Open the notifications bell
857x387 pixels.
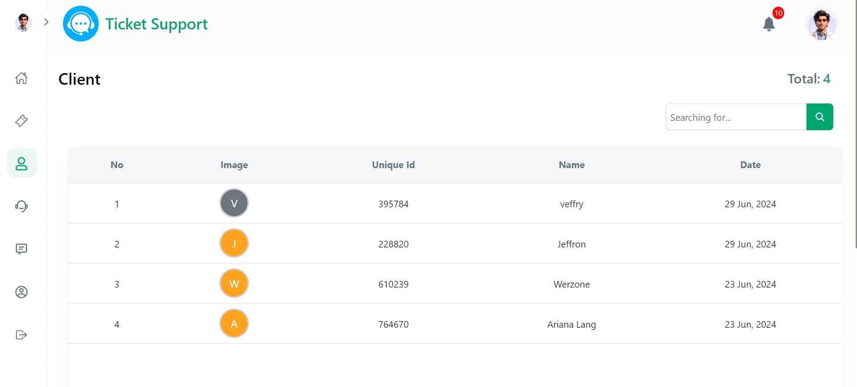(769, 24)
